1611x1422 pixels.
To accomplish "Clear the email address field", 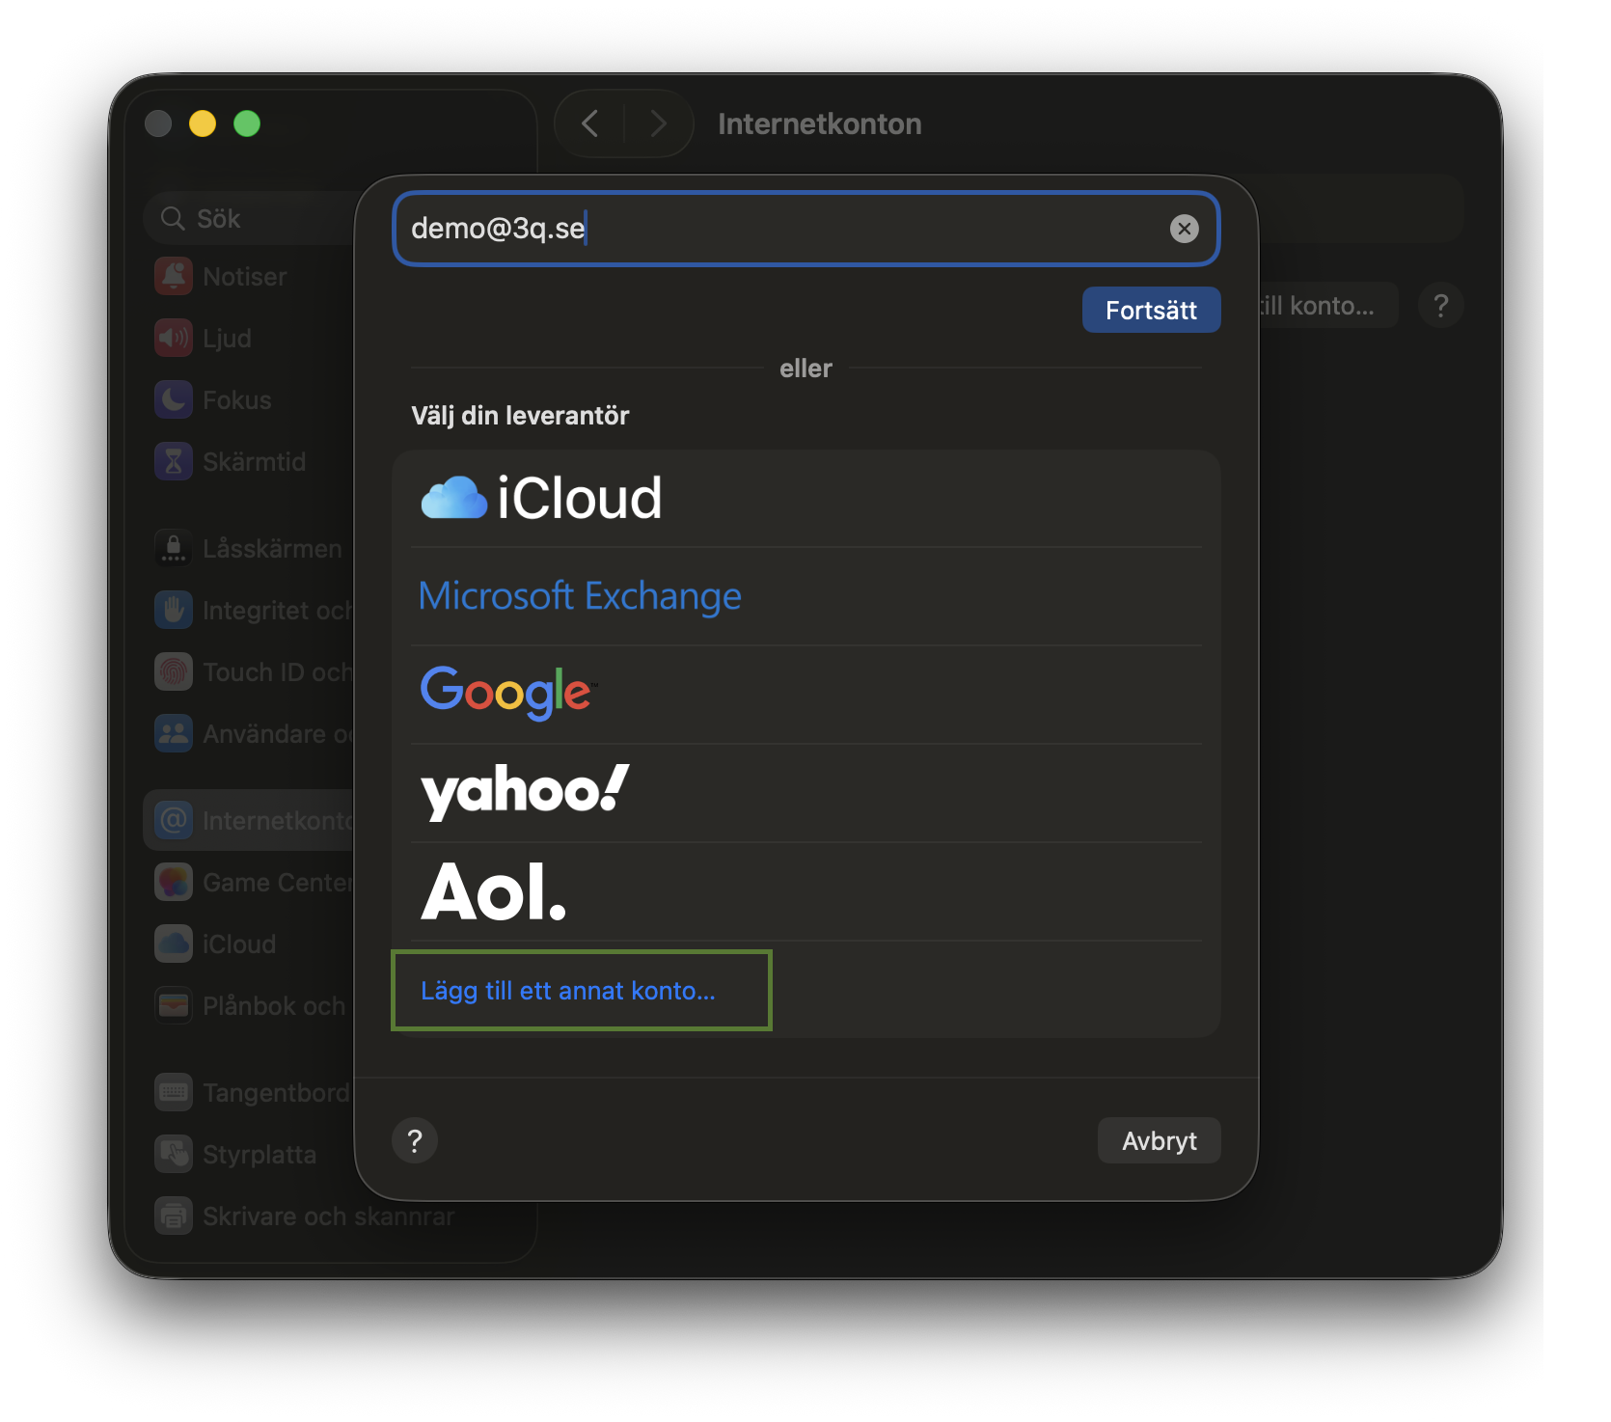I will 1184,229.
